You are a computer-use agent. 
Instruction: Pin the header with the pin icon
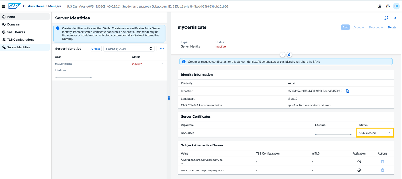[x=289, y=54]
